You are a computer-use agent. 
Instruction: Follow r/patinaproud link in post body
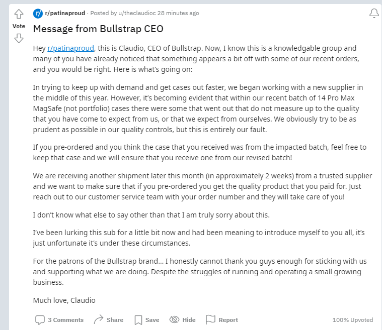click(x=70, y=48)
